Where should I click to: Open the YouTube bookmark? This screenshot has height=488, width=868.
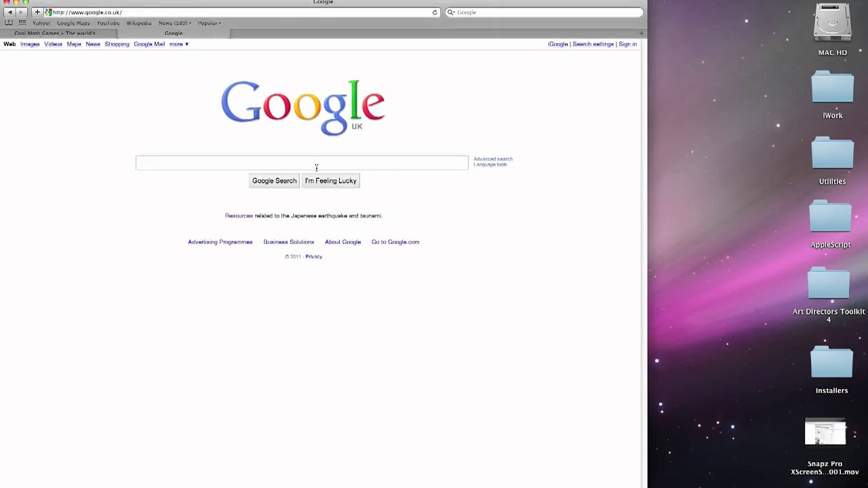point(108,23)
